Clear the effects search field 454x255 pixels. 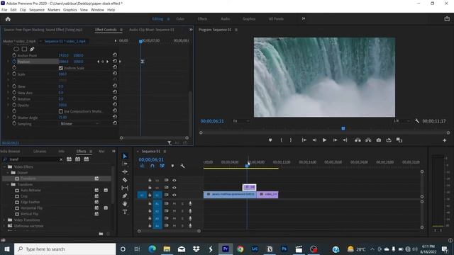point(61,159)
